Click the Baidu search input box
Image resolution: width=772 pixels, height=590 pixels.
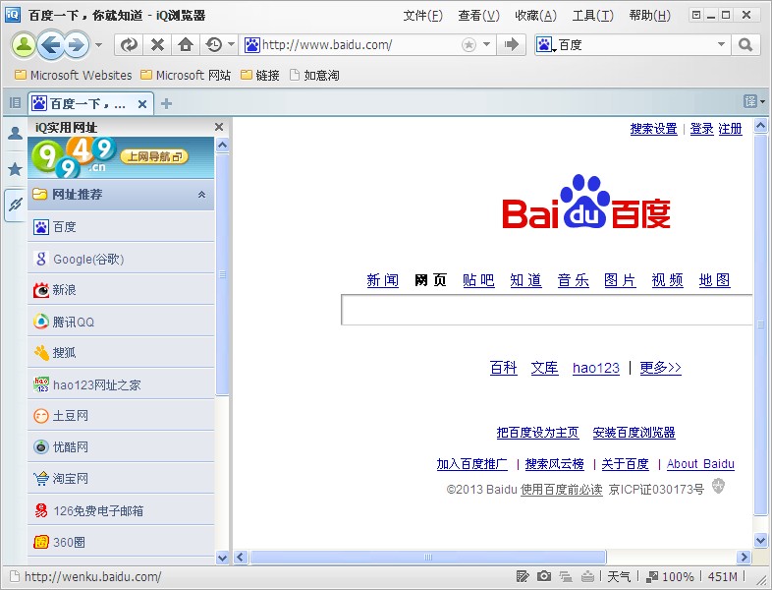coord(547,310)
